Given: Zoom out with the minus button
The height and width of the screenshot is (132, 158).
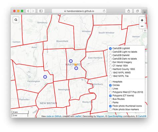Looking at the screenshot, I should [142, 26].
